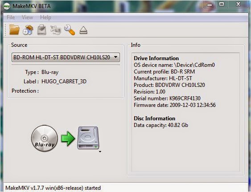Close the MakeMKV window

click(x=239, y=4)
